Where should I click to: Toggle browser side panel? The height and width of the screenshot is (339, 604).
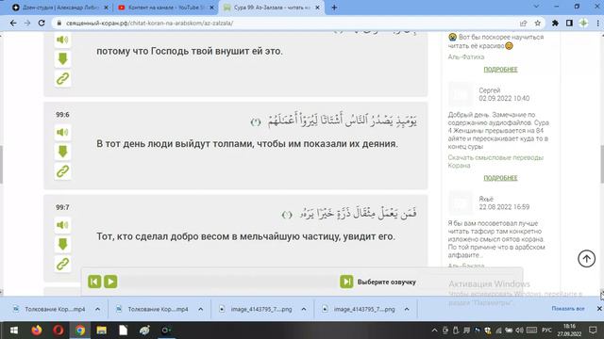point(569,23)
